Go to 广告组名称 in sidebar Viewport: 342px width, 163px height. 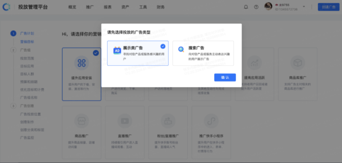29,97
